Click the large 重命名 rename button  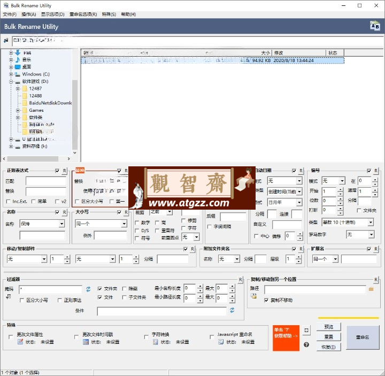[x=363, y=337]
